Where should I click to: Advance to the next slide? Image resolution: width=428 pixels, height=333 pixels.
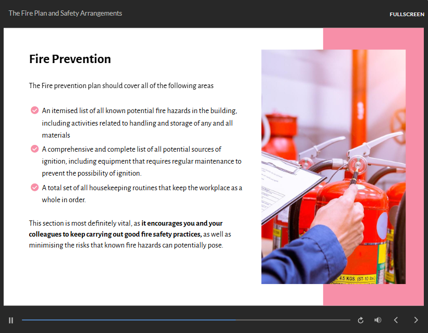click(415, 320)
